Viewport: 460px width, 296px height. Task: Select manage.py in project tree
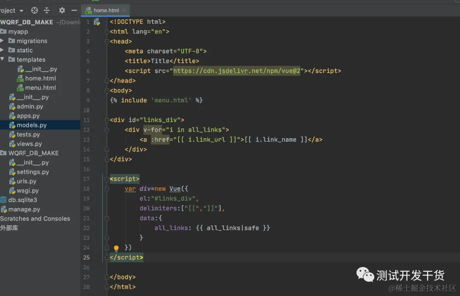(x=24, y=209)
